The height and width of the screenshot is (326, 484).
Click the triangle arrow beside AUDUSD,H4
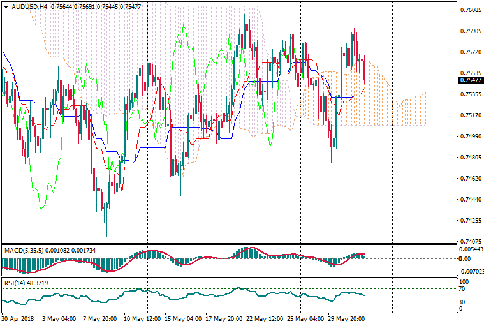pos(6,7)
